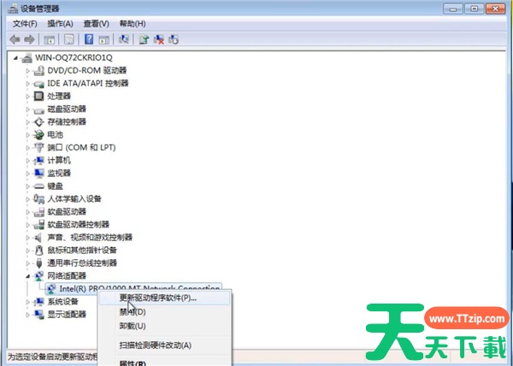Viewport: 513px width, 366px height.
Task: Click the Properties toolbar icon
Action: [x=69, y=39]
